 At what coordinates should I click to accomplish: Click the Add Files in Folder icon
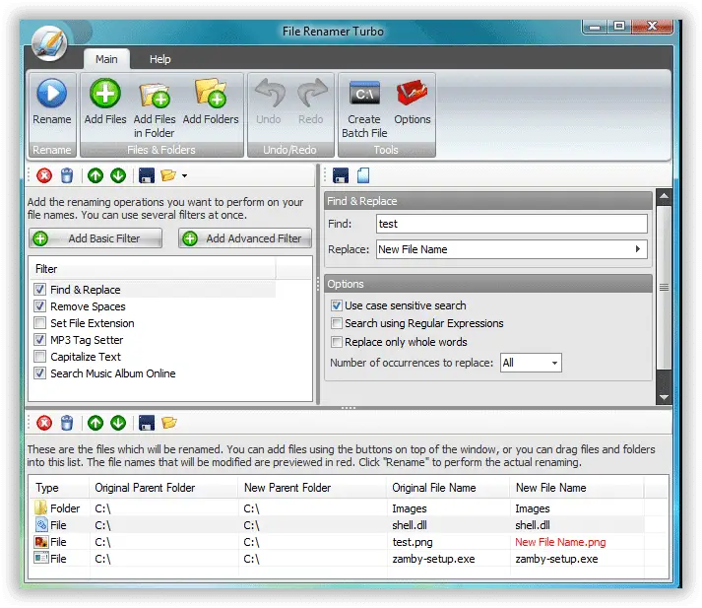click(x=155, y=95)
